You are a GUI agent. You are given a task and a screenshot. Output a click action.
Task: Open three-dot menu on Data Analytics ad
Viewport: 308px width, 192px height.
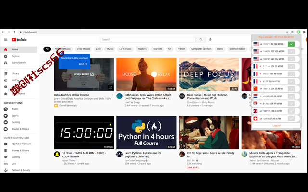pos(112,95)
